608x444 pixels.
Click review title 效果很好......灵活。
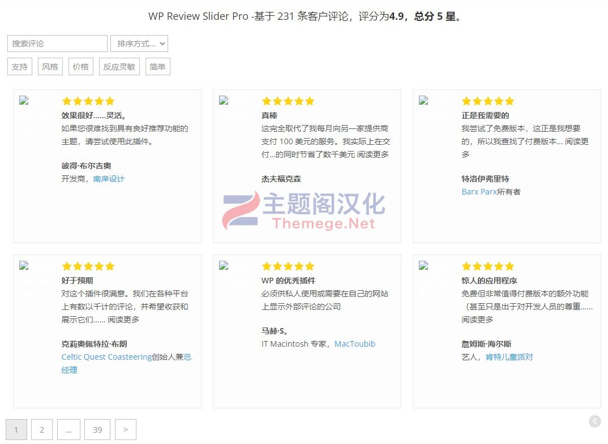(x=94, y=115)
